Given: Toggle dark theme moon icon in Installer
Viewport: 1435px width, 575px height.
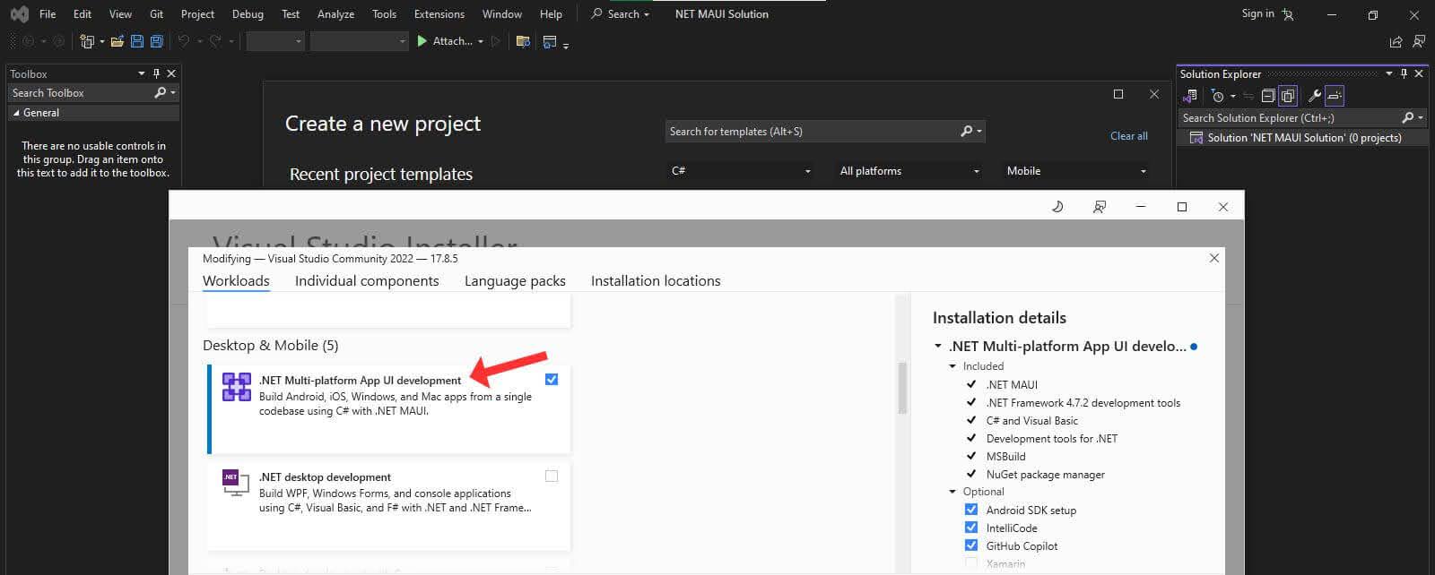Looking at the screenshot, I should click(x=1057, y=207).
